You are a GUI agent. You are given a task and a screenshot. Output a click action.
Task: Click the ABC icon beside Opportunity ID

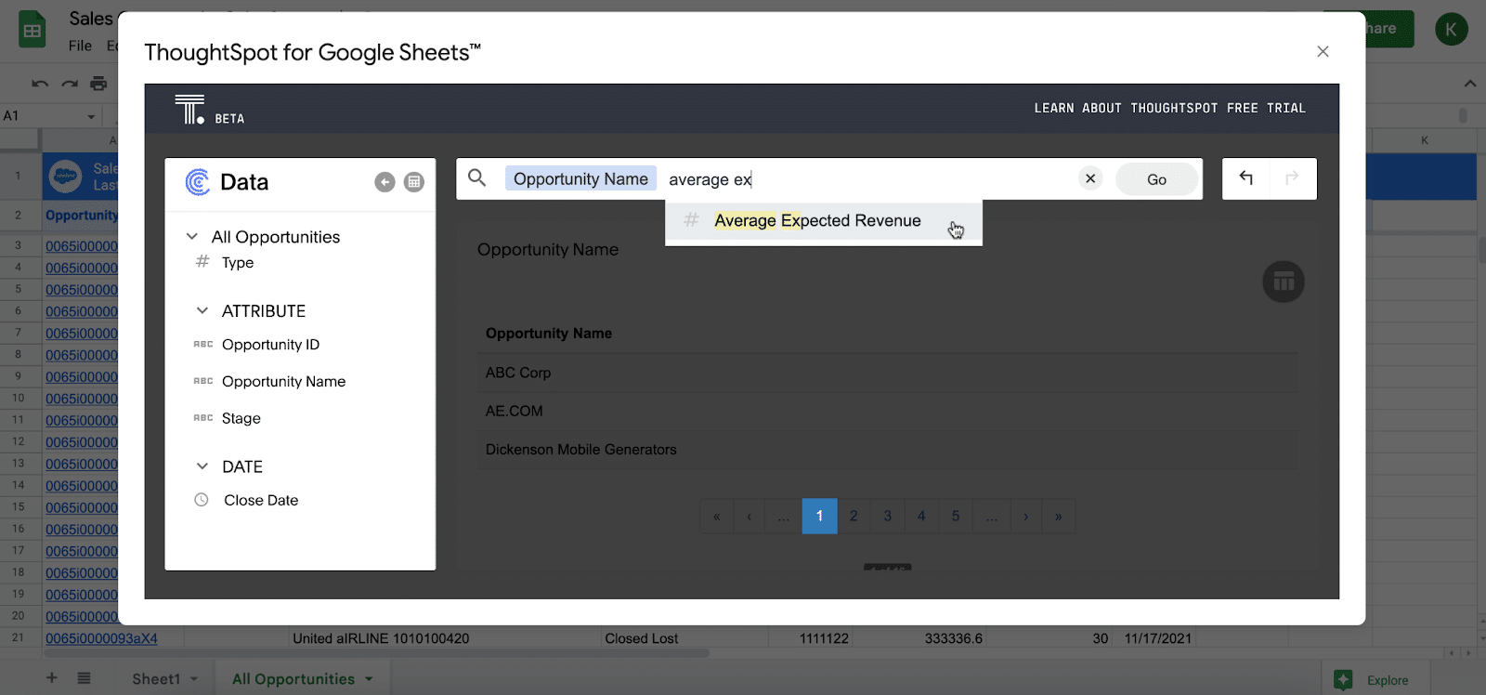tap(202, 345)
